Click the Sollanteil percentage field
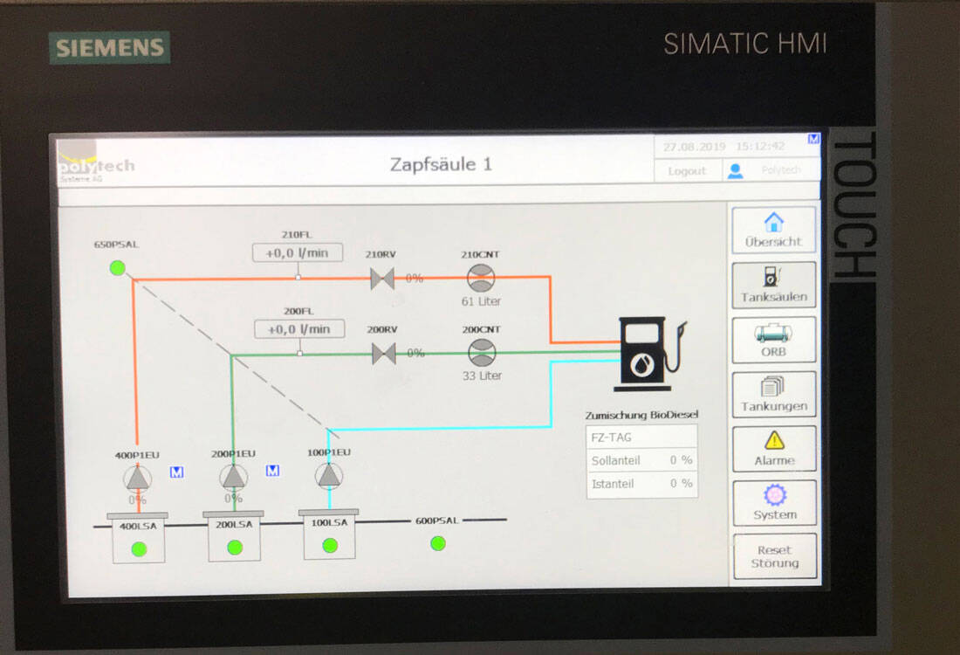This screenshot has width=960, height=655. [x=641, y=460]
